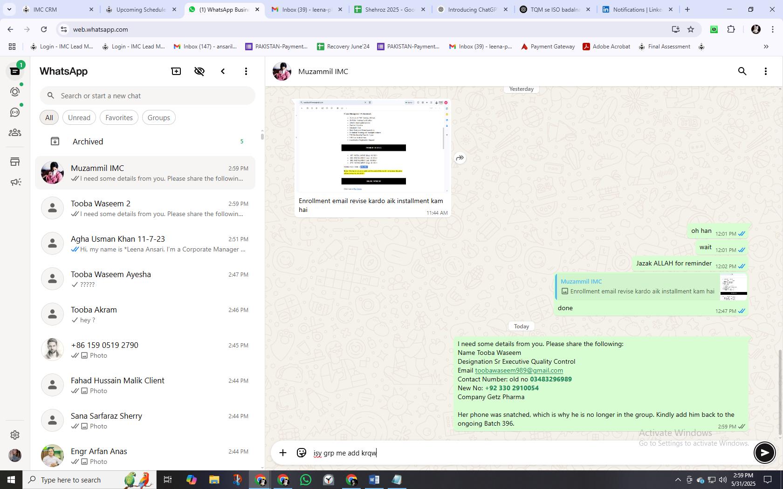
Task: Open Chrome extensions puzzle icon
Action: (x=731, y=29)
